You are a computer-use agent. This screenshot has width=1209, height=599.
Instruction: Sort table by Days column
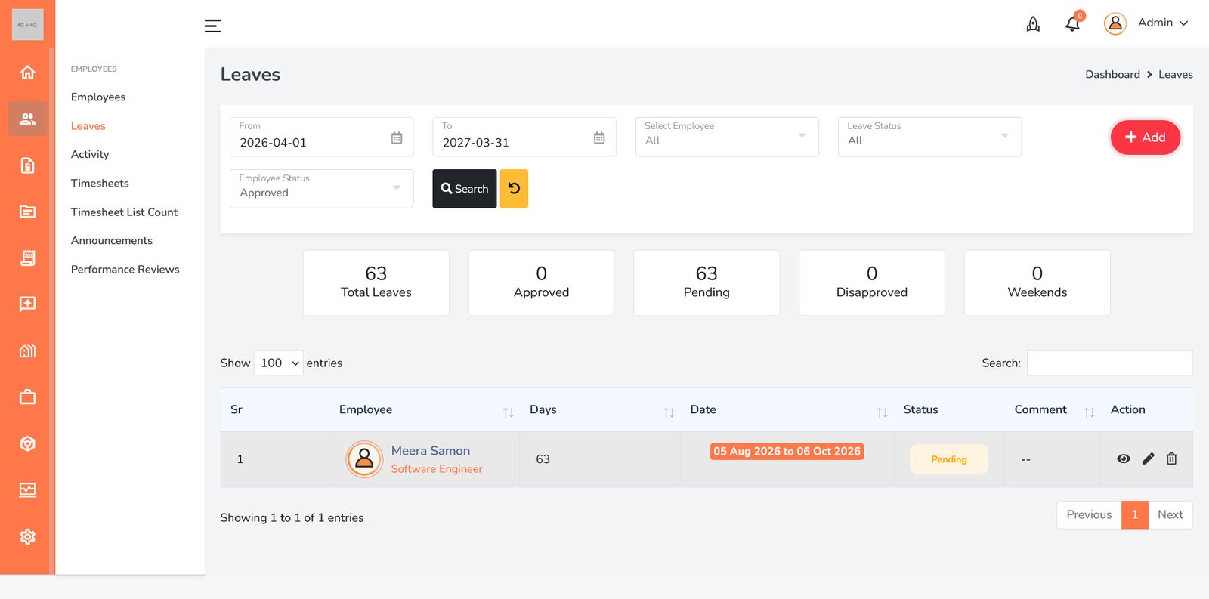pos(669,412)
